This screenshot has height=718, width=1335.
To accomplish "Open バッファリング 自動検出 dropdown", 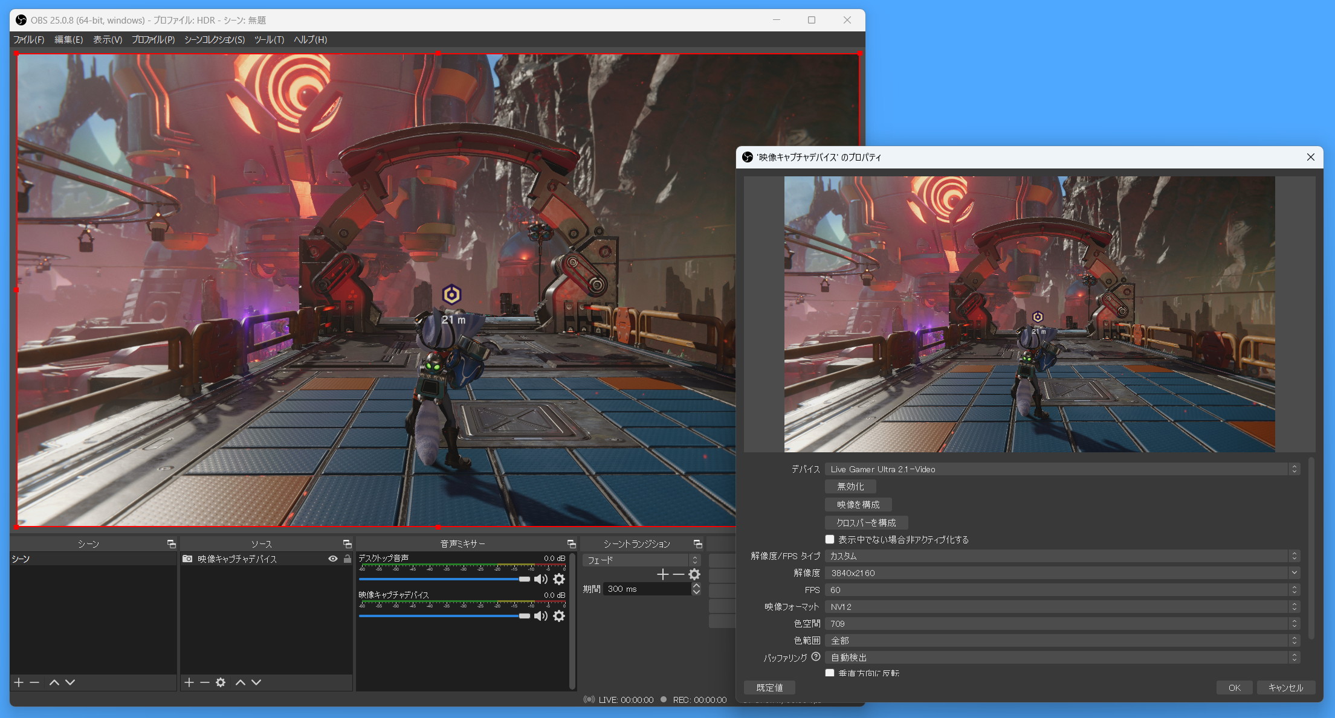I will click(1062, 657).
